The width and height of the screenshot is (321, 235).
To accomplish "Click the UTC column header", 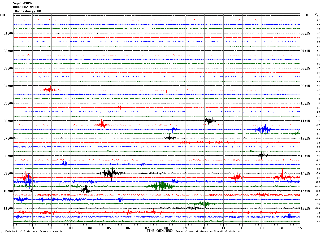I will [306, 15].
